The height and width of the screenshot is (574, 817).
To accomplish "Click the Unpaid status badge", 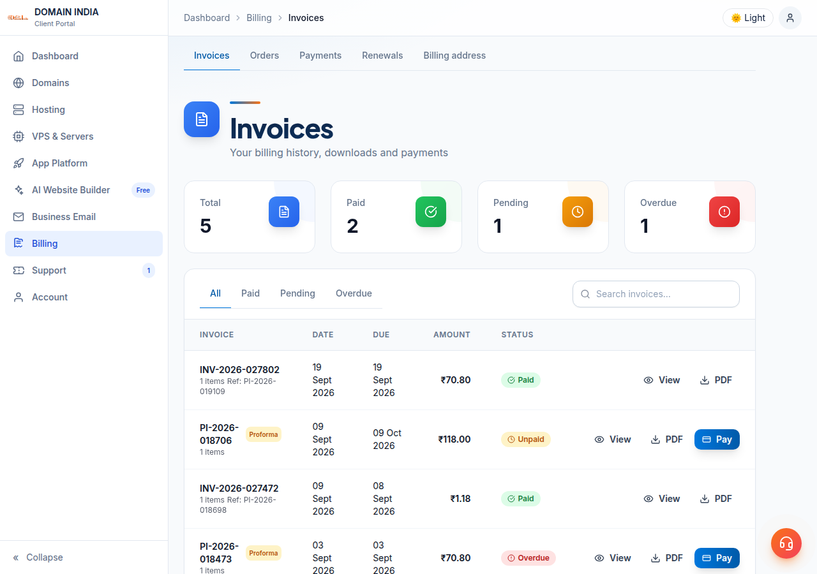I will click(x=526, y=439).
